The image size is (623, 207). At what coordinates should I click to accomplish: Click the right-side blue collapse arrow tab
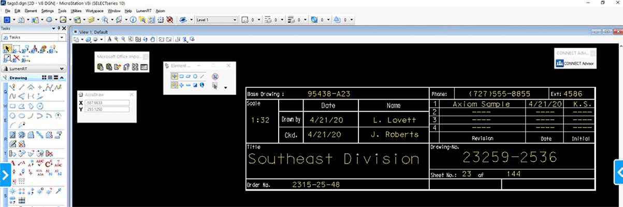(x=618, y=173)
